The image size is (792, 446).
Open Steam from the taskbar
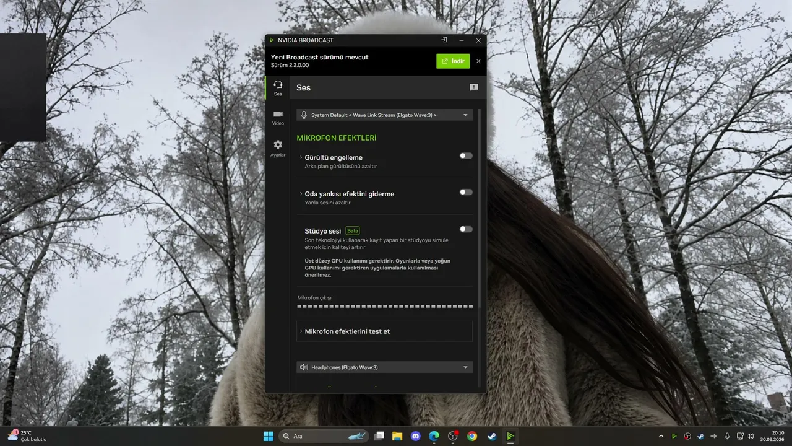tap(491, 436)
